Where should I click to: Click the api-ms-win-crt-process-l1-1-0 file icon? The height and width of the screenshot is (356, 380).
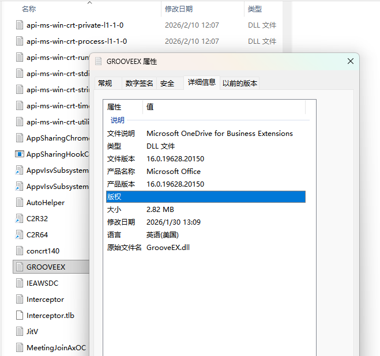click(x=20, y=41)
